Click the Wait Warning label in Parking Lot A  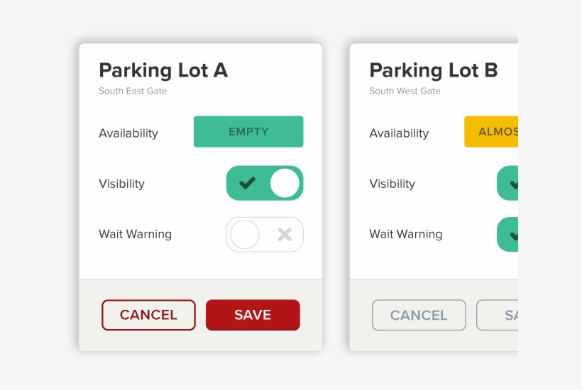[135, 234]
